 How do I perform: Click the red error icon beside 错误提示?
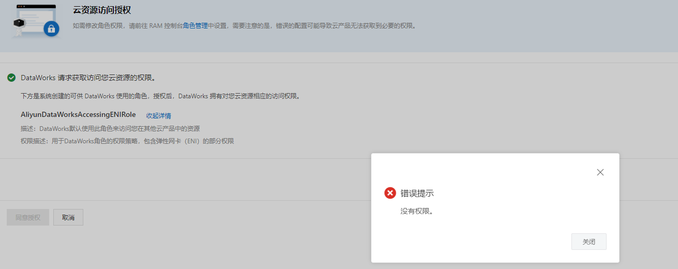(390, 193)
